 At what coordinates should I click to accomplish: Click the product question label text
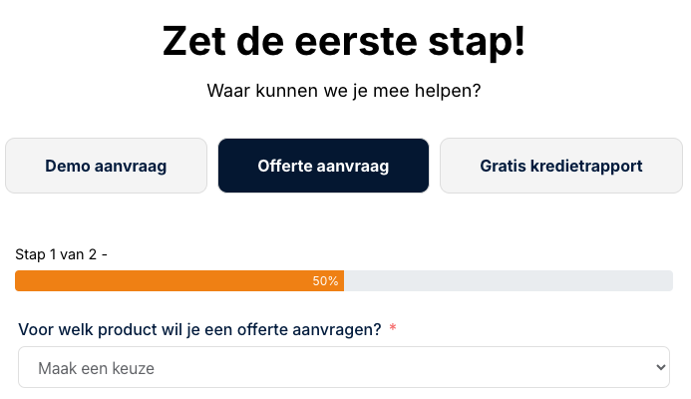coord(199,329)
